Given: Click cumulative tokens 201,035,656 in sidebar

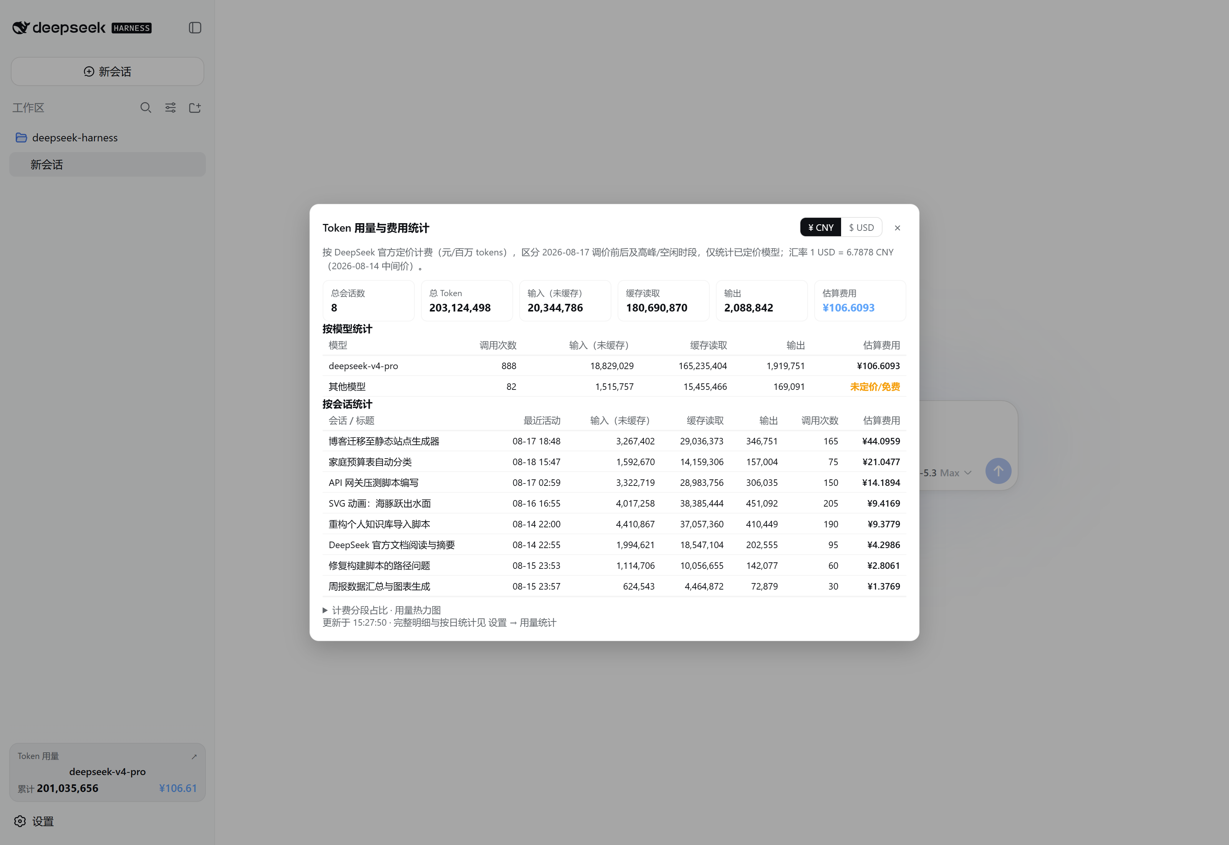Looking at the screenshot, I should point(68,788).
